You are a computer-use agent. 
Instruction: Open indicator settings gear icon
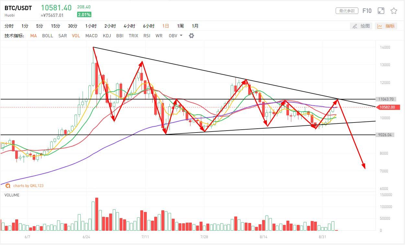click(x=191, y=36)
